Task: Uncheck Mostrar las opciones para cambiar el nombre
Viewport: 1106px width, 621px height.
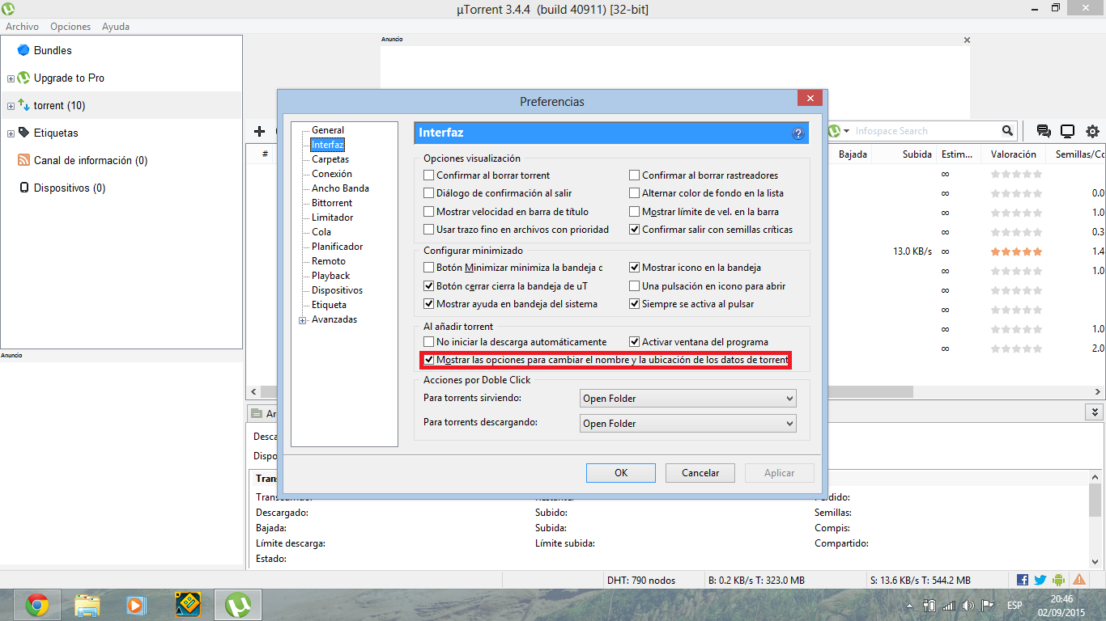Action: pos(429,360)
